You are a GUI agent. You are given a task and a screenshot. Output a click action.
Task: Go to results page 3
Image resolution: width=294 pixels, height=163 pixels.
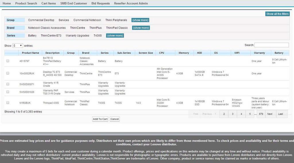pos(233,114)
